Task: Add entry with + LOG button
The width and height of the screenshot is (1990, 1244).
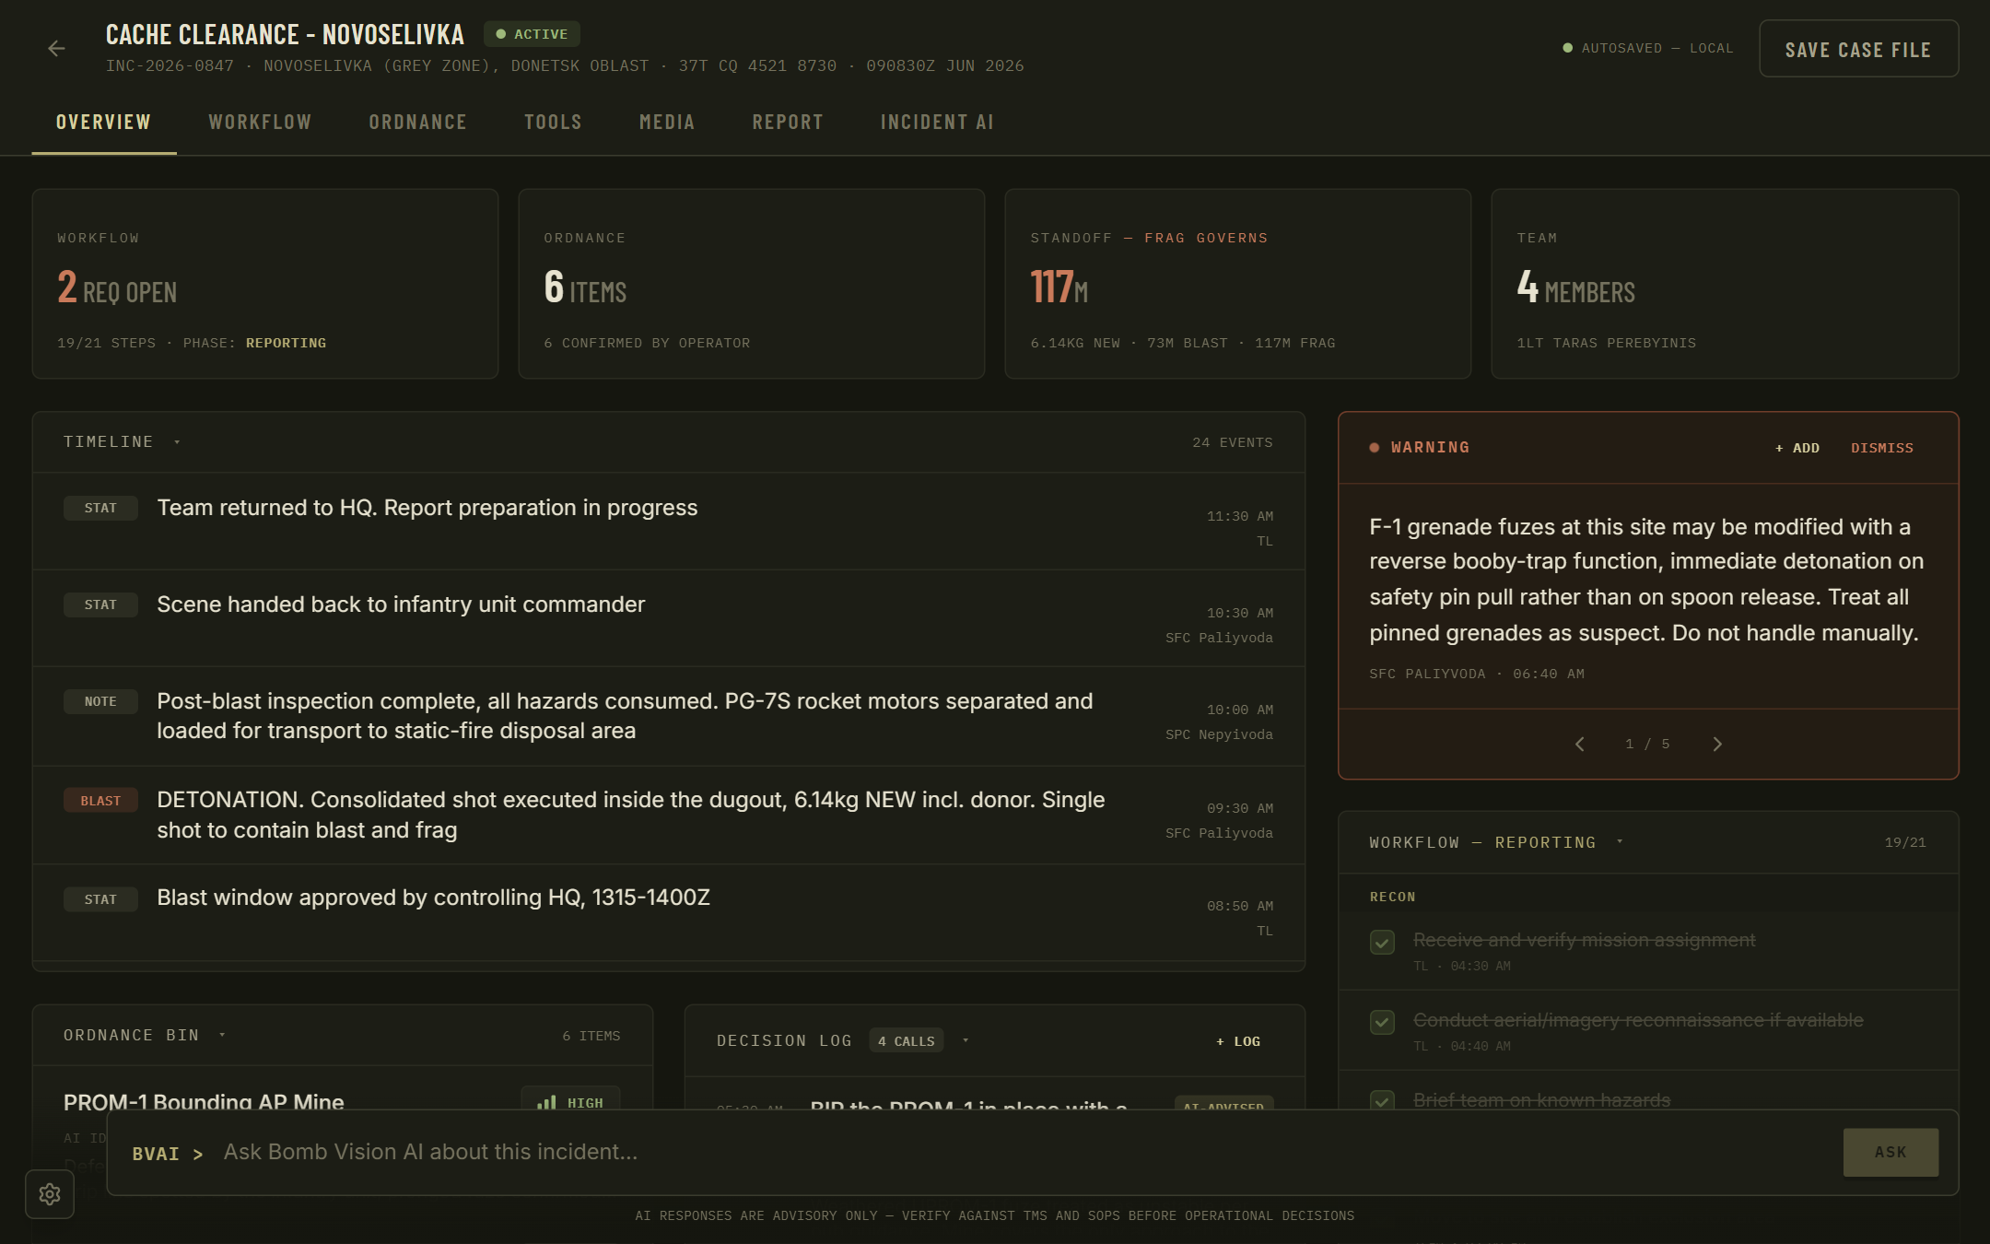Action: point(1238,1041)
